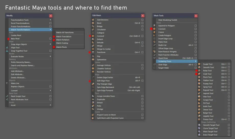The image size is (235, 139).
Task: Open option box for Replace Objects
Action: (x=50, y=87)
